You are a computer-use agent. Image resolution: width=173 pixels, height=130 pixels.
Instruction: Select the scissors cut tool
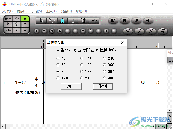[x=52, y=21]
